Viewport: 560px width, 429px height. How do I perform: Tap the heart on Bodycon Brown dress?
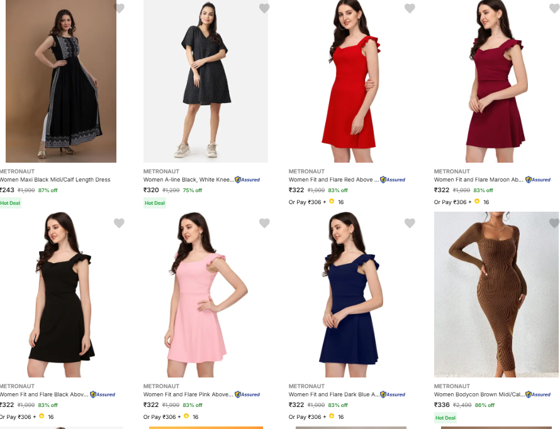554,223
